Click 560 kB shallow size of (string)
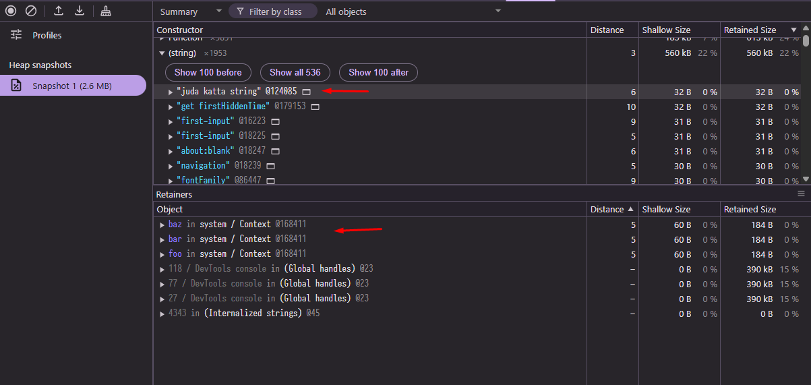 [x=678, y=53]
